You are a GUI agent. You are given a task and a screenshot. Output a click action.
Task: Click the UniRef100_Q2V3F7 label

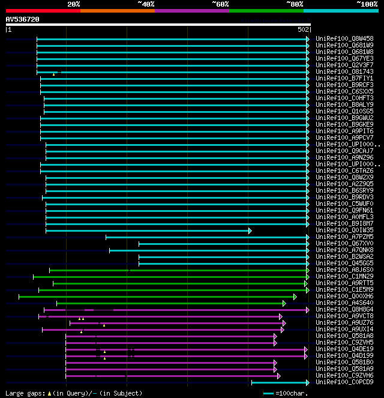point(344,65)
